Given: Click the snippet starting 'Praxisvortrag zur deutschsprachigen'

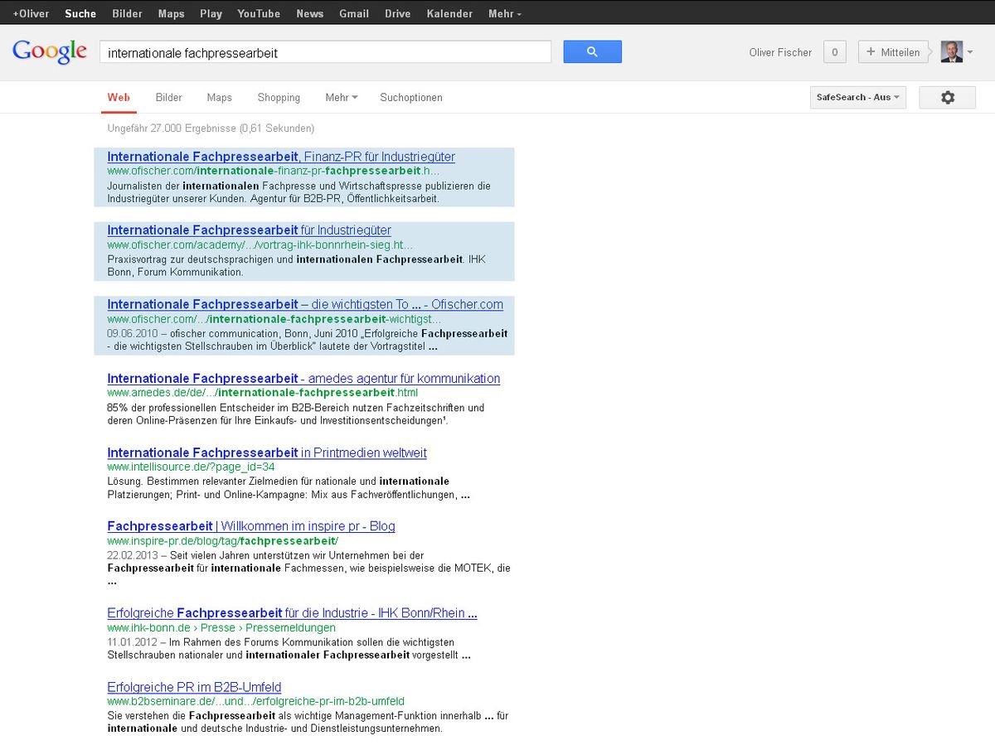Looking at the screenshot, I should coord(296,265).
